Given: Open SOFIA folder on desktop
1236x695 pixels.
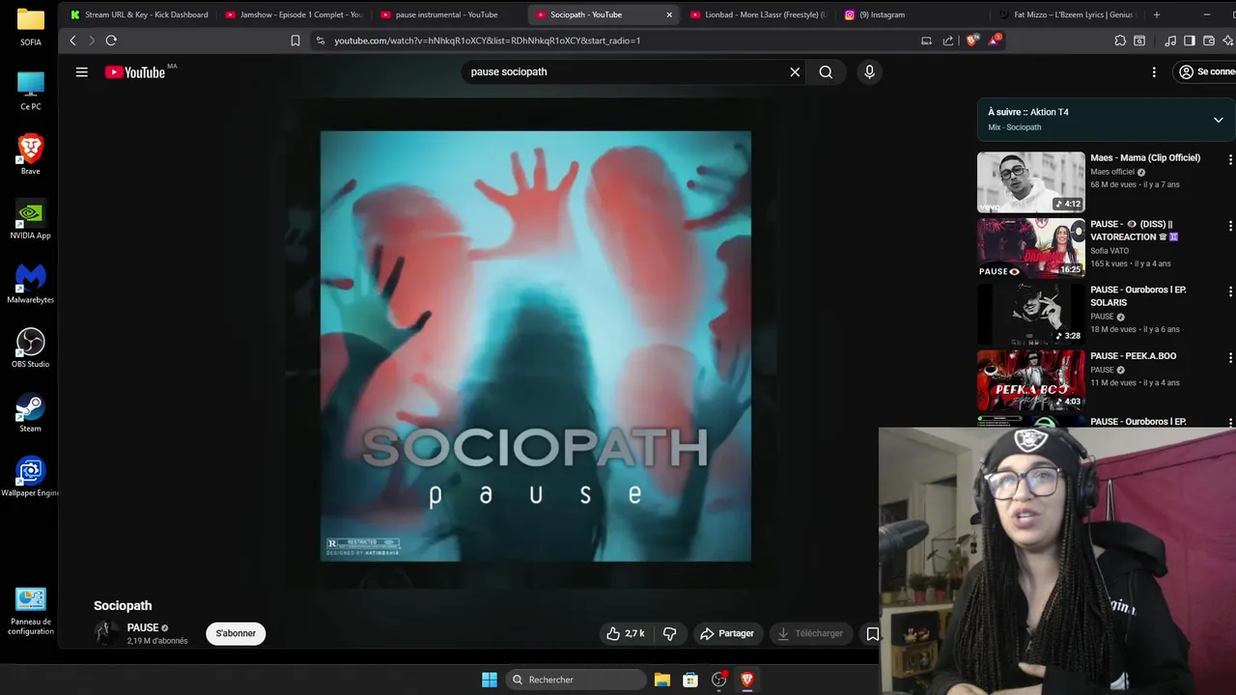Looking at the screenshot, I should tap(31, 26).
